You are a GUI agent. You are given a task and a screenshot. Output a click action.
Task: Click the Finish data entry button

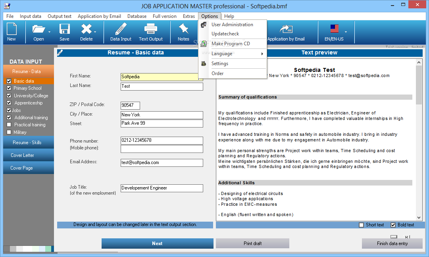coord(392,243)
